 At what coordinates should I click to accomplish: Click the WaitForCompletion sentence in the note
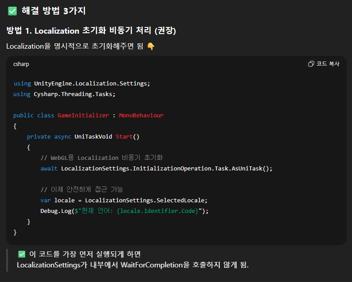point(133,265)
